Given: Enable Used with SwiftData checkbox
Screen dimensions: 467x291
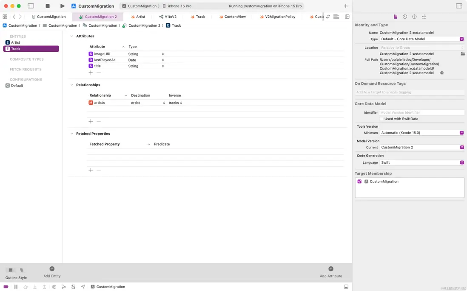Looking at the screenshot, I should pos(381,119).
